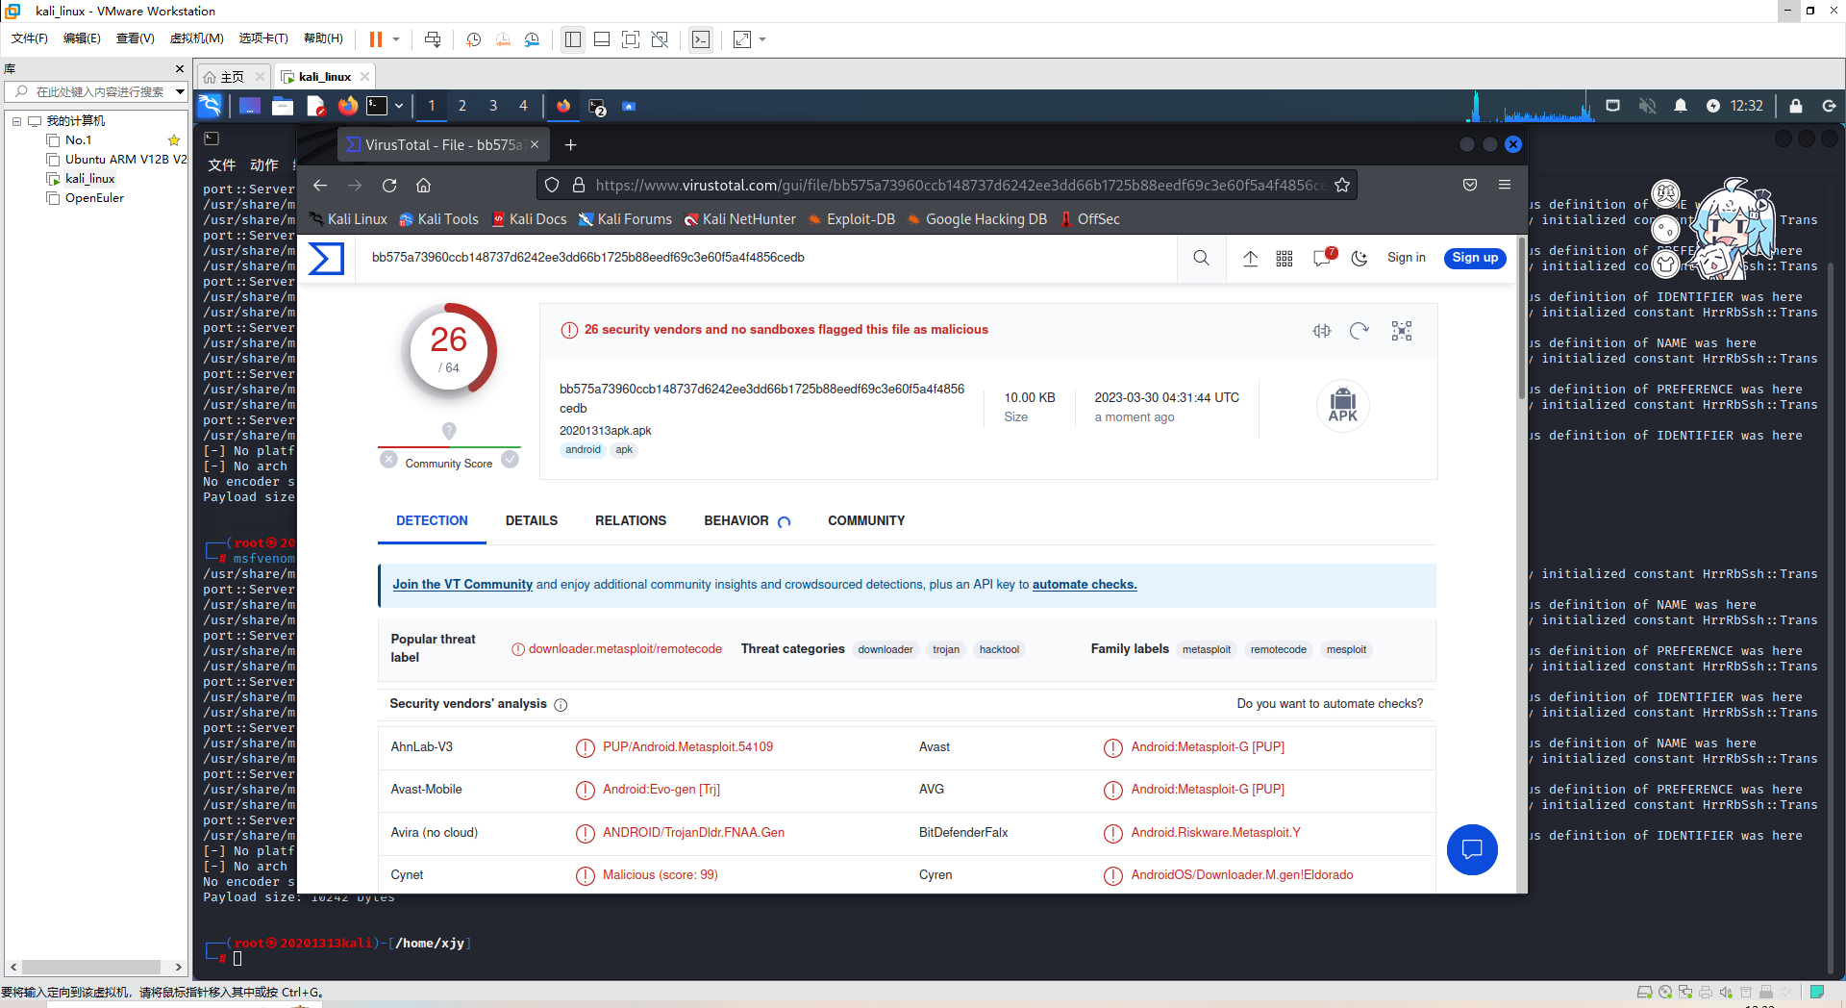
Task: Open the VirusTotal apps grid icon
Action: 1285,258
